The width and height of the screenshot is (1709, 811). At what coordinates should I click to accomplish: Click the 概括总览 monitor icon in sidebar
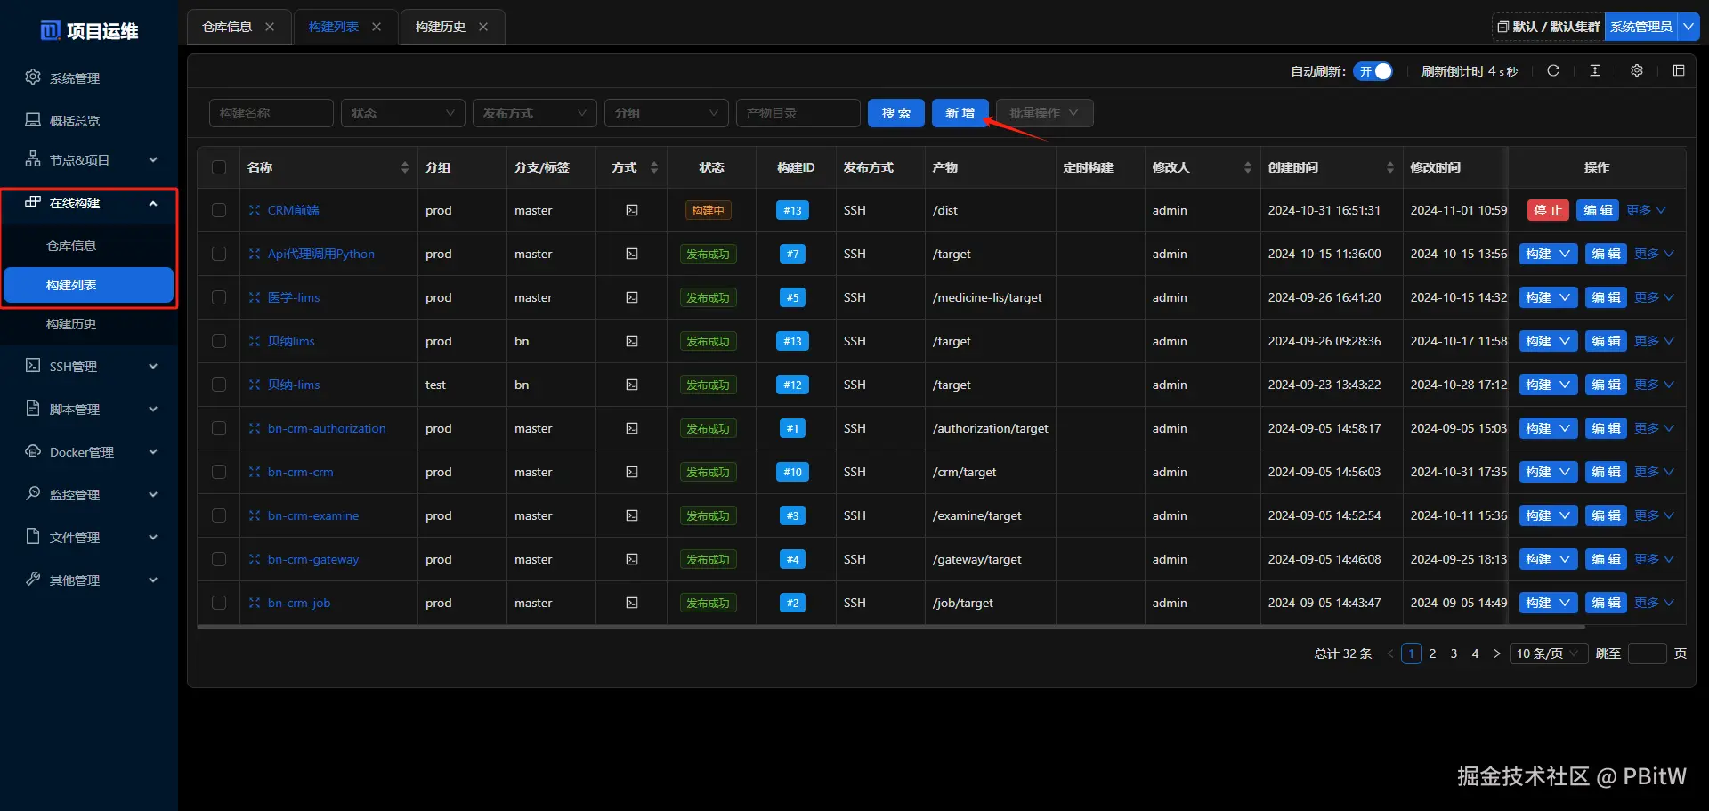pyautogui.click(x=33, y=119)
